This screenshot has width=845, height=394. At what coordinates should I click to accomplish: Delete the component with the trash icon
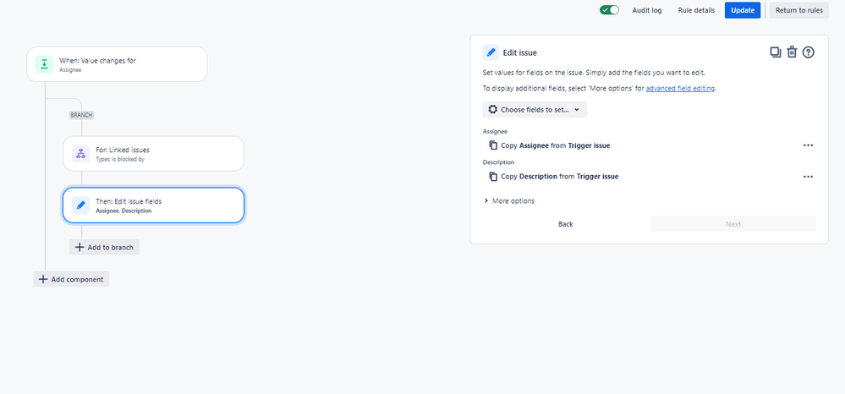coord(792,52)
